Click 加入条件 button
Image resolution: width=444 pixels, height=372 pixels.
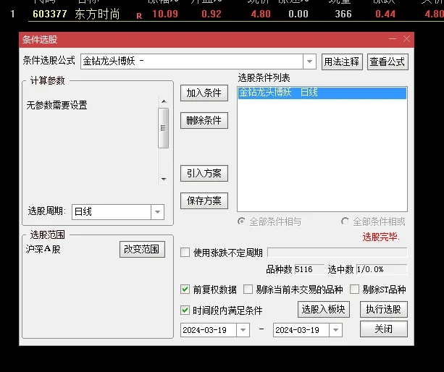204,93
